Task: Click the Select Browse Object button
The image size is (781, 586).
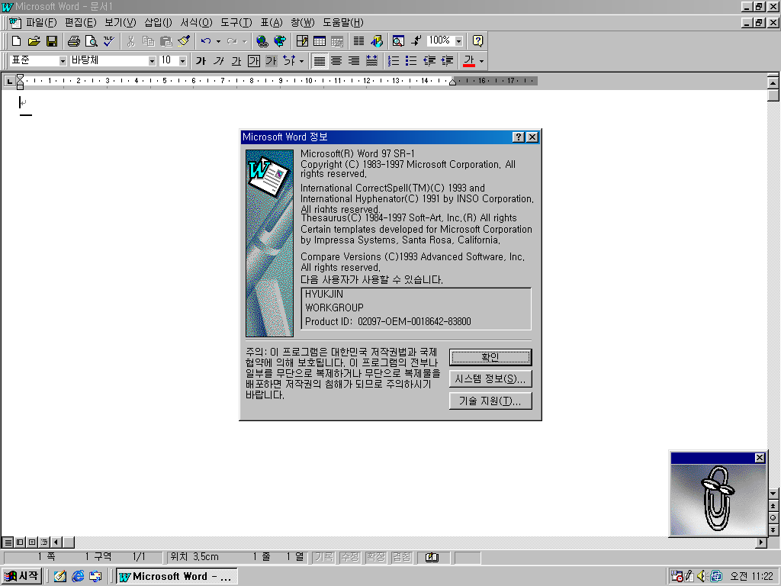Action: 773,518
